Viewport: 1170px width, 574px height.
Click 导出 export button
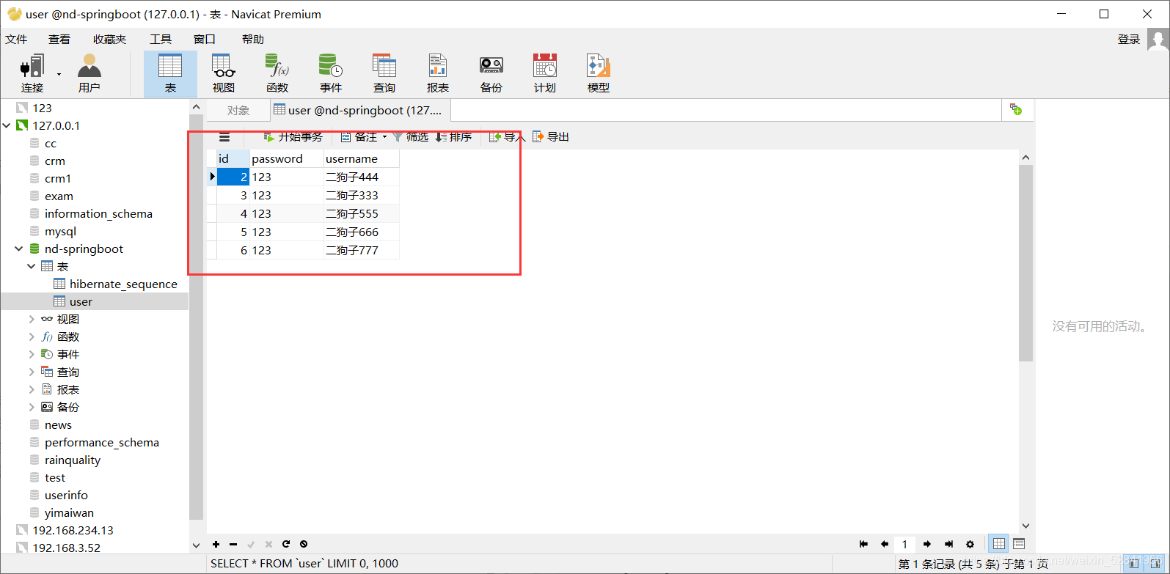551,137
